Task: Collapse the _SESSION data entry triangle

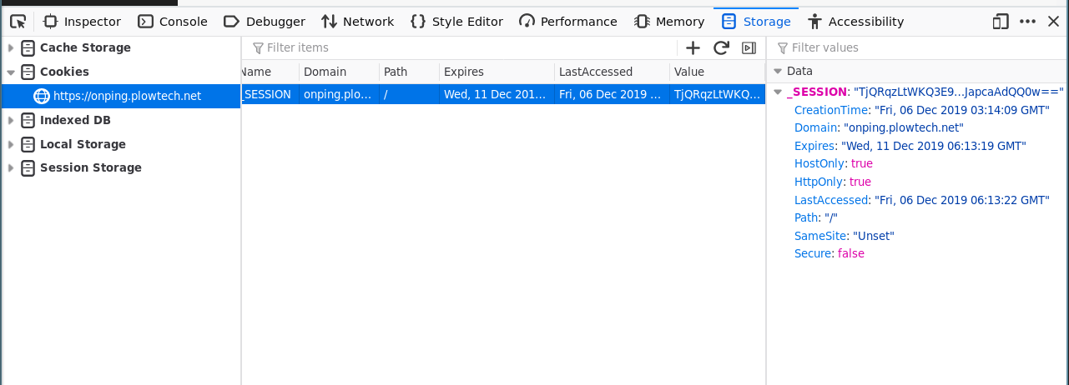Action: click(x=778, y=92)
